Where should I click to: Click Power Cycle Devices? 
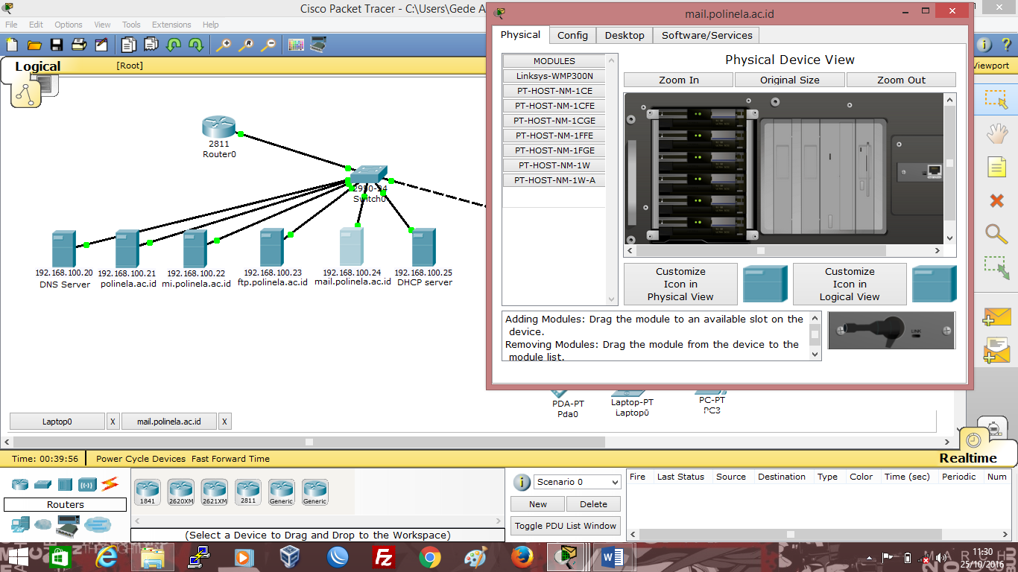coord(141,459)
